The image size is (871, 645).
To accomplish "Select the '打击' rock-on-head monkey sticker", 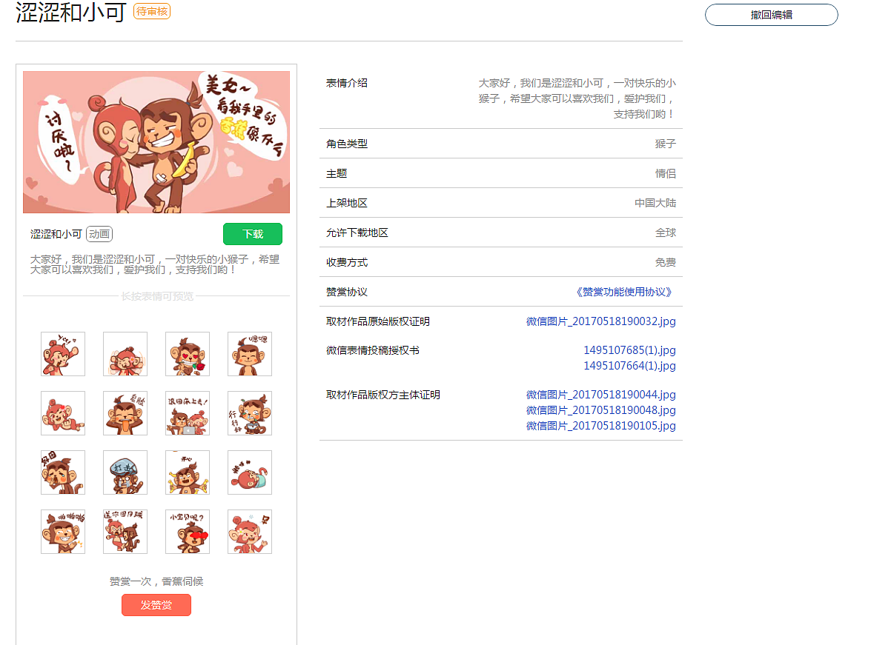I will coord(125,472).
